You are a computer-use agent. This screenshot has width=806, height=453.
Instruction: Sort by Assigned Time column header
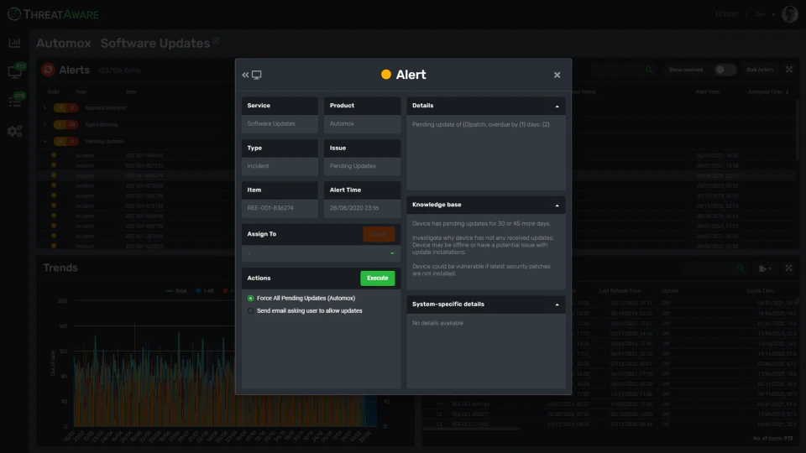click(x=765, y=92)
